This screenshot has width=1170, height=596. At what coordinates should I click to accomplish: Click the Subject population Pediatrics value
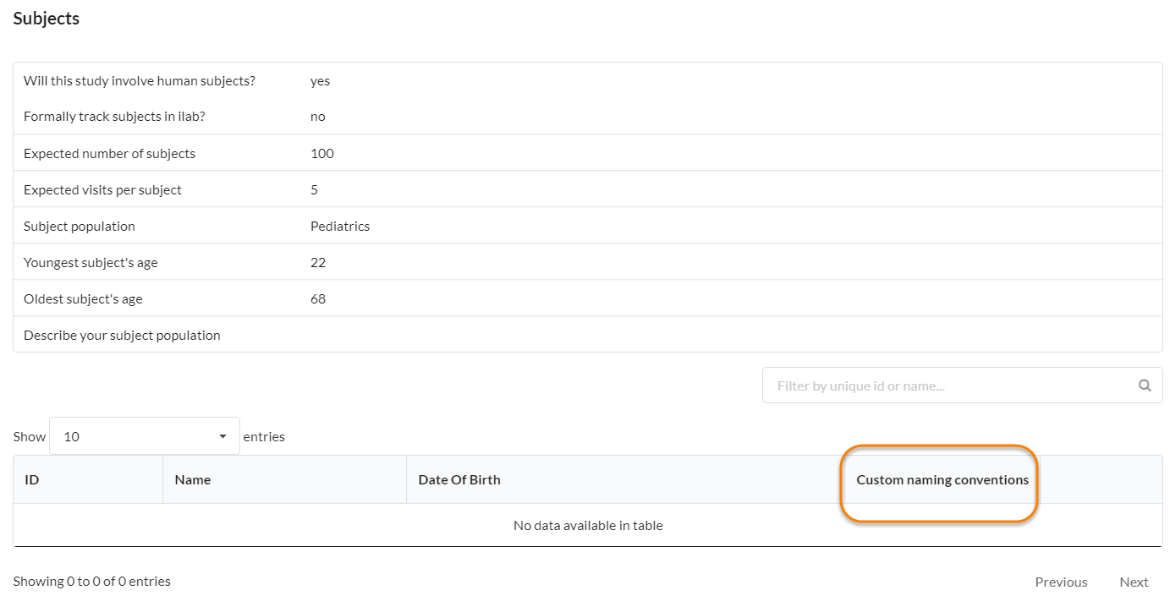[340, 226]
